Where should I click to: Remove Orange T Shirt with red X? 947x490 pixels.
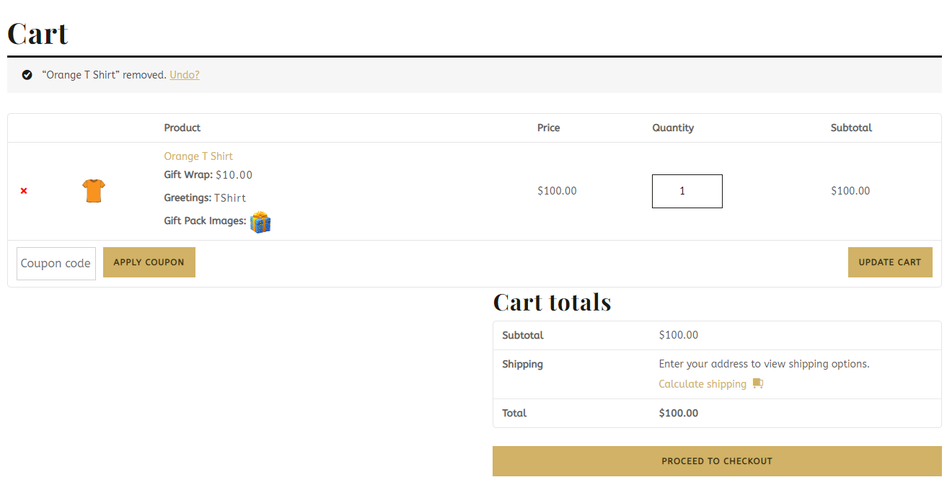(24, 191)
